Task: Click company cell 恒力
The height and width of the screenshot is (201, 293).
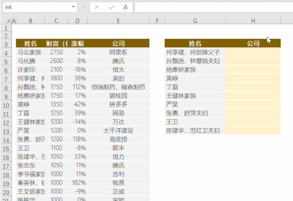Action: tap(118, 156)
